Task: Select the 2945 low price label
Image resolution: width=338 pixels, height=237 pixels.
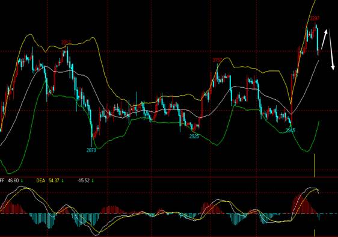Action: click(x=290, y=131)
